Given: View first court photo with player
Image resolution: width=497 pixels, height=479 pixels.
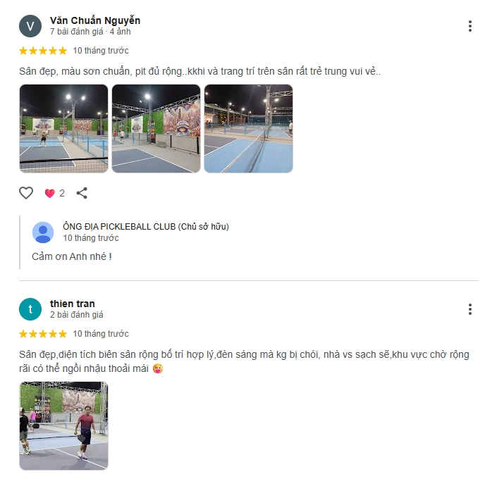Looking at the screenshot, I should [63, 129].
